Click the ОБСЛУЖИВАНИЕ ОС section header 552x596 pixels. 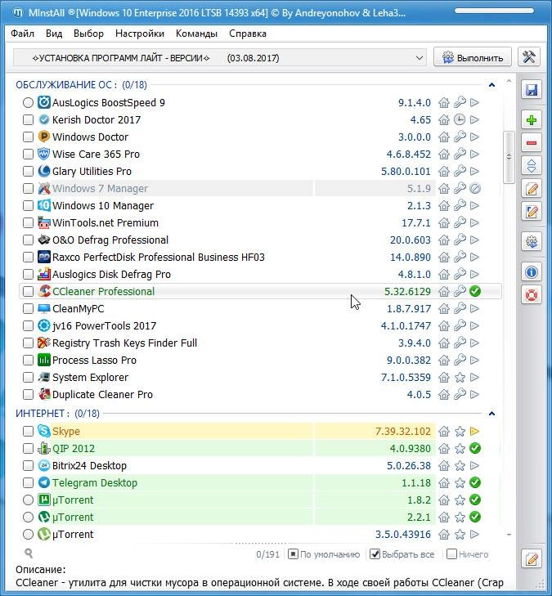(81, 85)
